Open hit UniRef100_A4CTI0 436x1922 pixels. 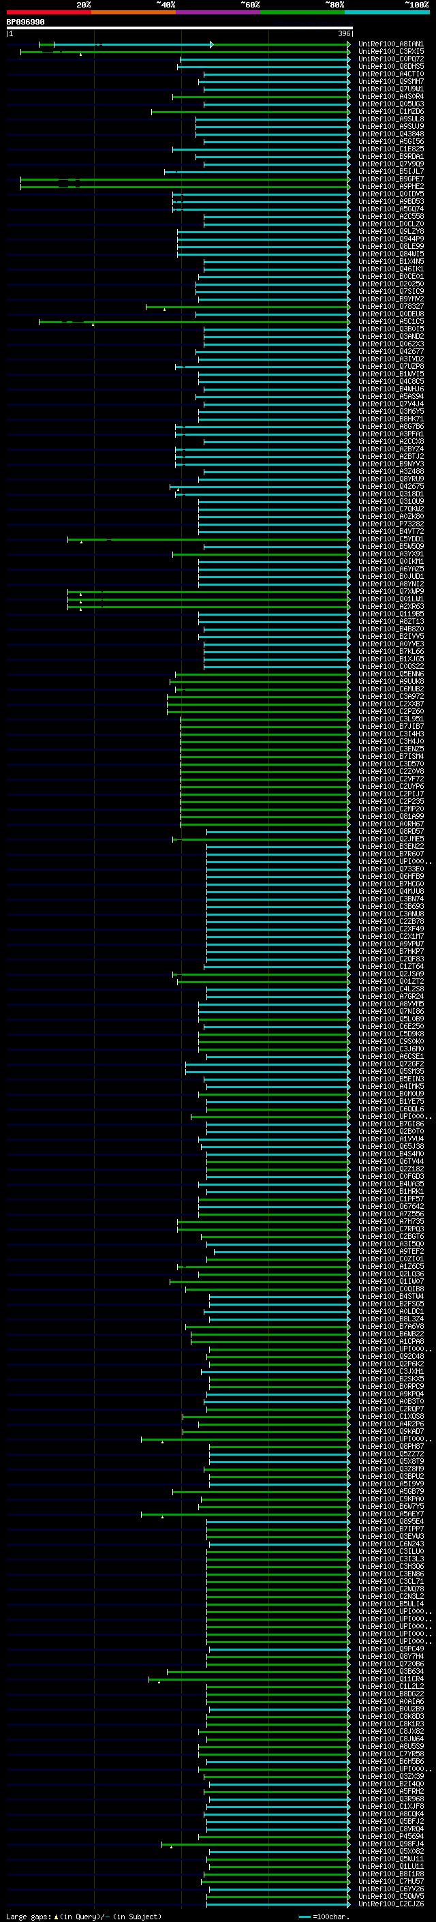pos(390,74)
